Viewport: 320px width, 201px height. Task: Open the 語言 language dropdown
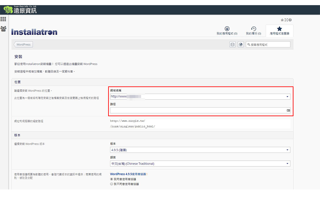(x=287, y=164)
